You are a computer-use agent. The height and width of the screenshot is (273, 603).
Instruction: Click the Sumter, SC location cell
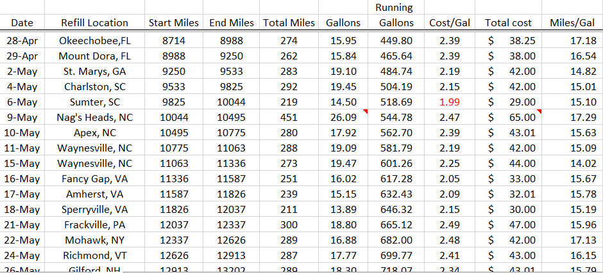94,102
